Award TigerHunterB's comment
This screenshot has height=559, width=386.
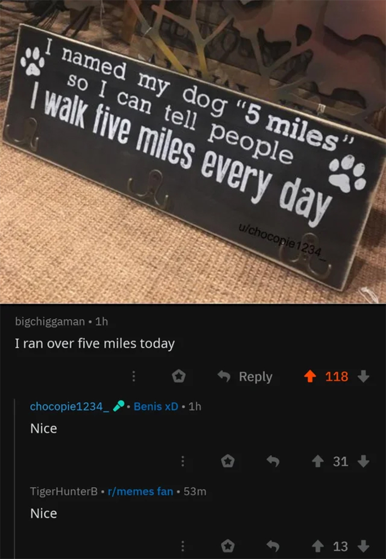228,546
